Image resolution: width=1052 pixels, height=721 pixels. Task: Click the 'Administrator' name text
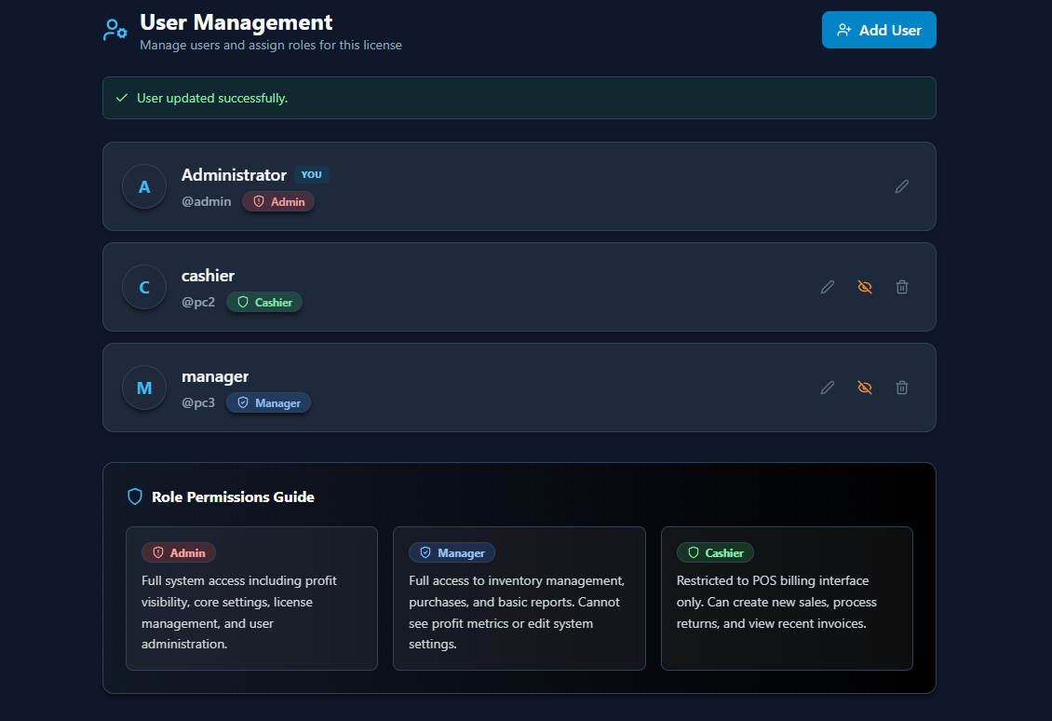pyautogui.click(x=234, y=174)
